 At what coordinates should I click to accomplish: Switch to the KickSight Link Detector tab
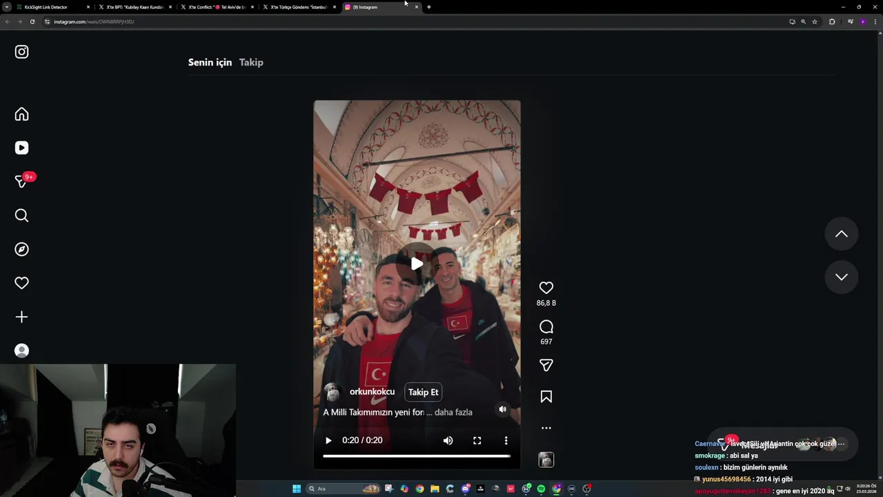click(52, 7)
